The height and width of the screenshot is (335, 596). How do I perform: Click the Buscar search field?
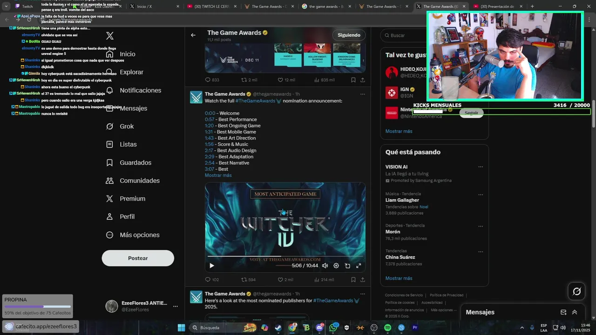(434, 35)
